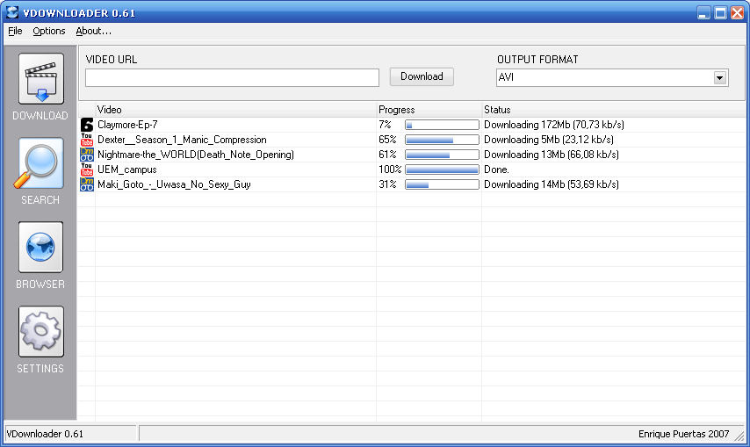This screenshot has height=447, width=750.
Task: Click status 'Downloading 14Mb (53,69 kb/s)'
Action: (x=551, y=184)
